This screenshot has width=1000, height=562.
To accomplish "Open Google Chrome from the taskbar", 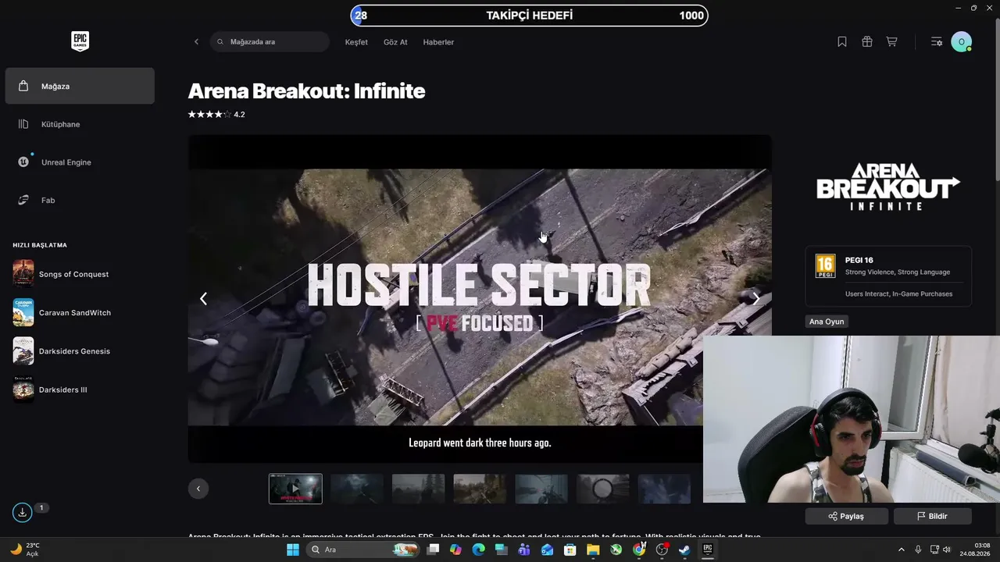I will (639, 550).
